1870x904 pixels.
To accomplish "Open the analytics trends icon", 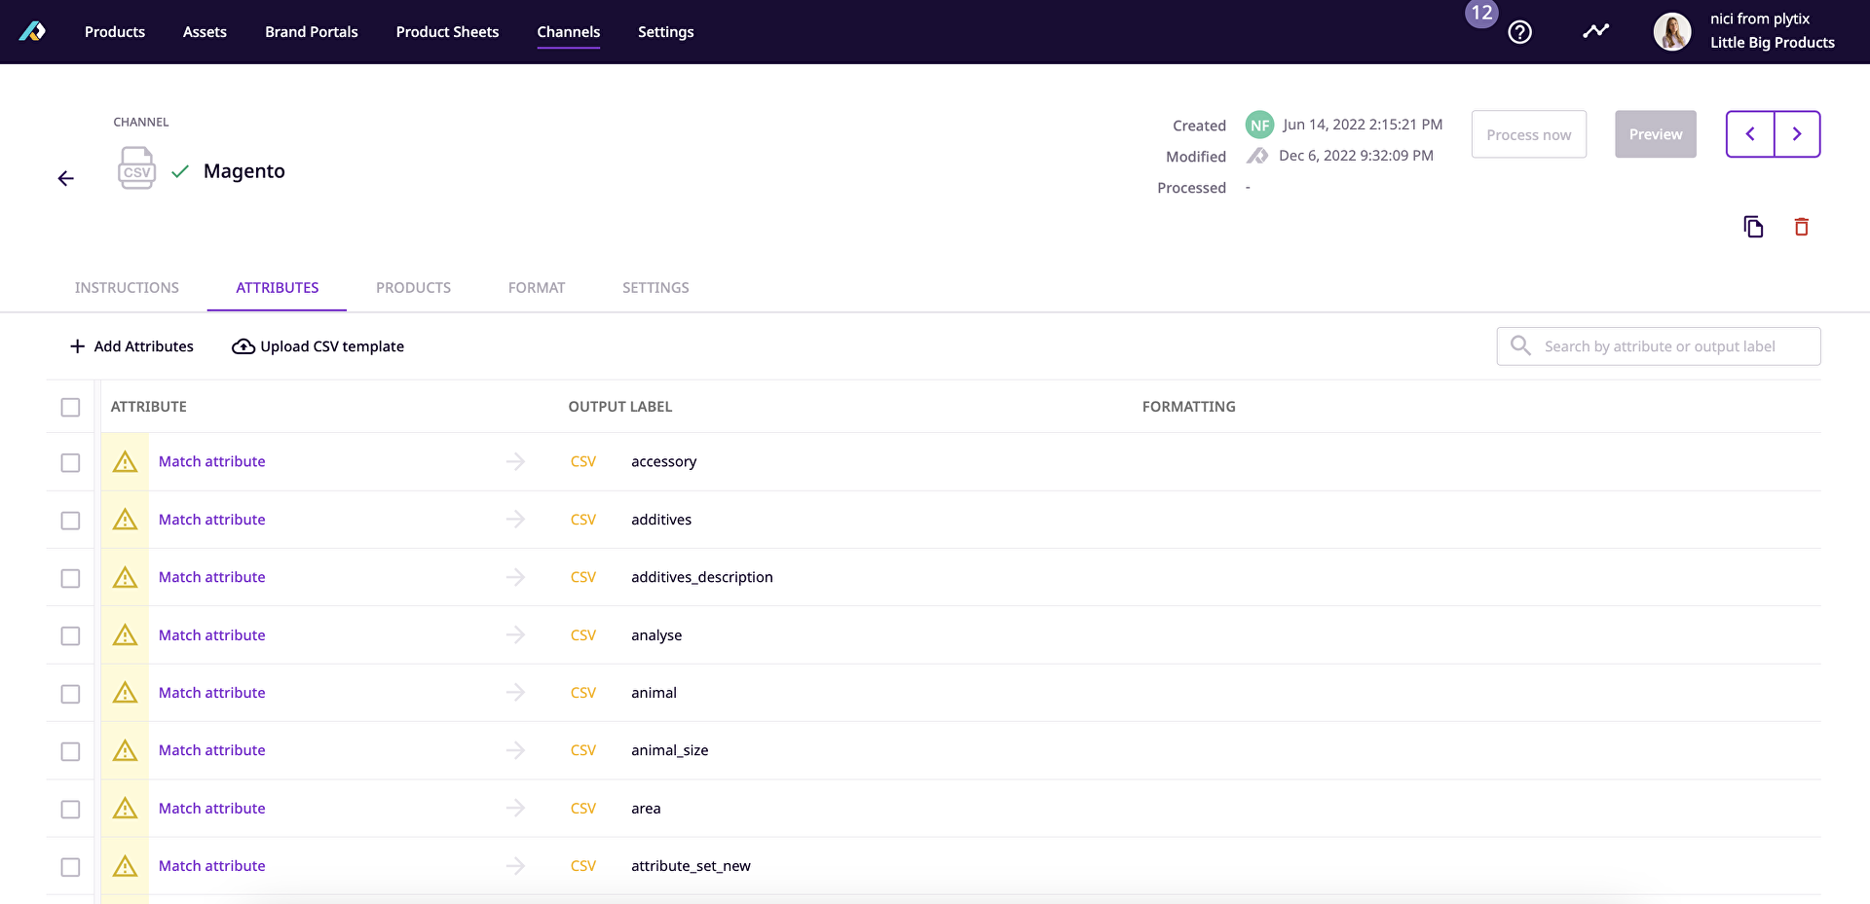I will 1595,30.
